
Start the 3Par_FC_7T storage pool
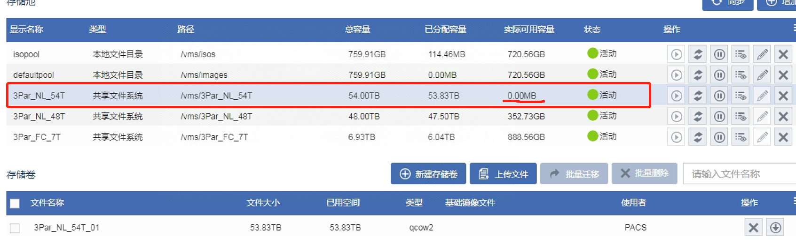click(x=676, y=137)
